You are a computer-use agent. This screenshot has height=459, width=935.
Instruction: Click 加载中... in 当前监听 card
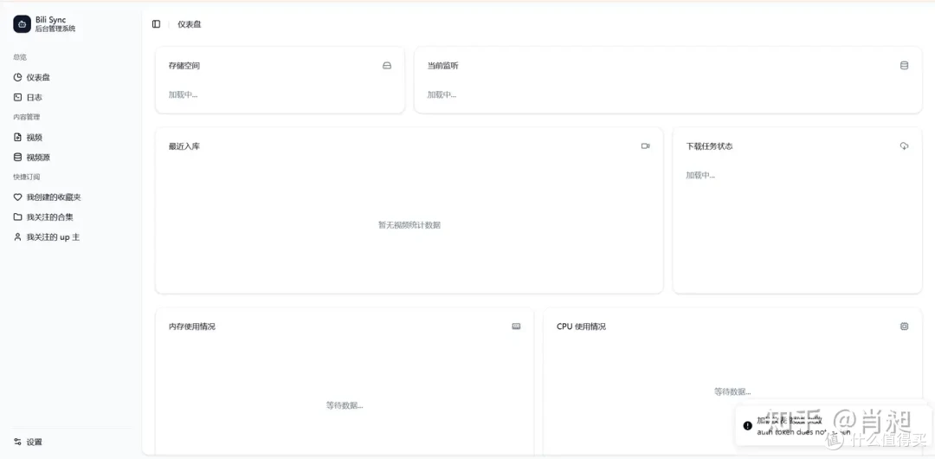pyautogui.click(x=442, y=95)
